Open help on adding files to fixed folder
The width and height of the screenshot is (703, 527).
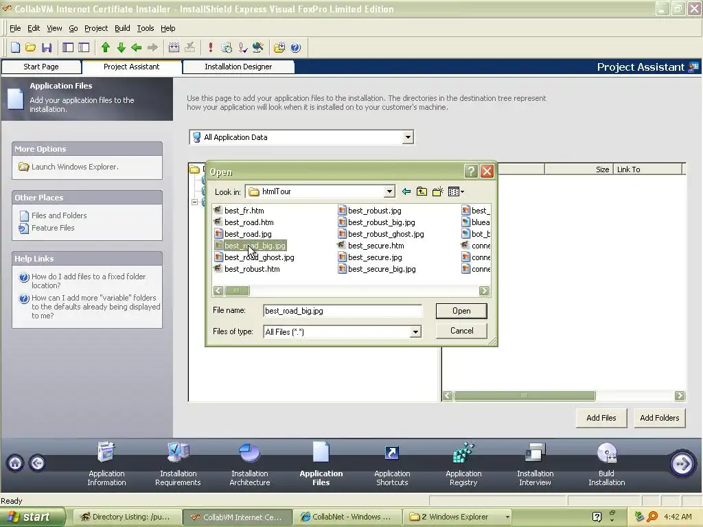click(x=89, y=281)
